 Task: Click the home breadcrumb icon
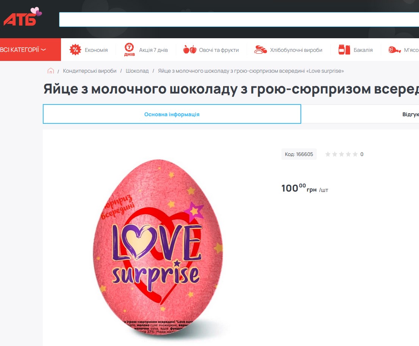coord(50,71)
